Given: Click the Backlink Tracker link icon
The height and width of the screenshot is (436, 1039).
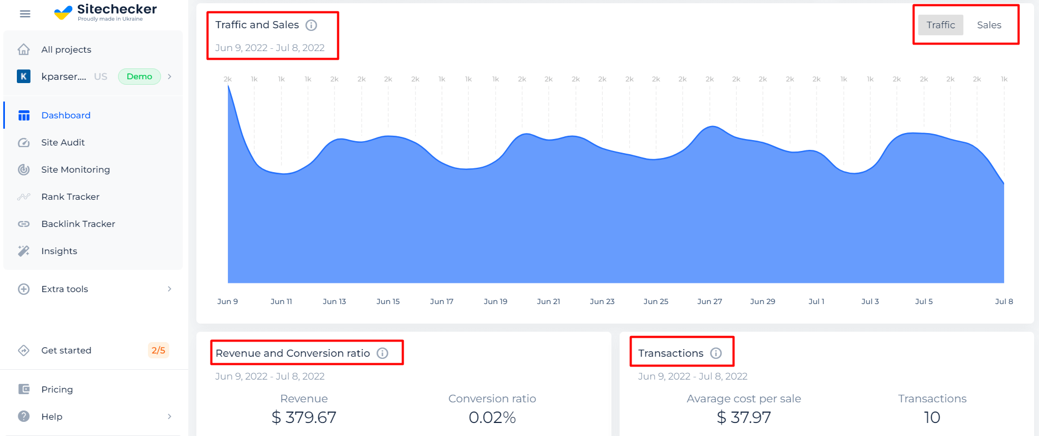Looking at the screenshot, I should pyautogui.click(x=24, y=224).
